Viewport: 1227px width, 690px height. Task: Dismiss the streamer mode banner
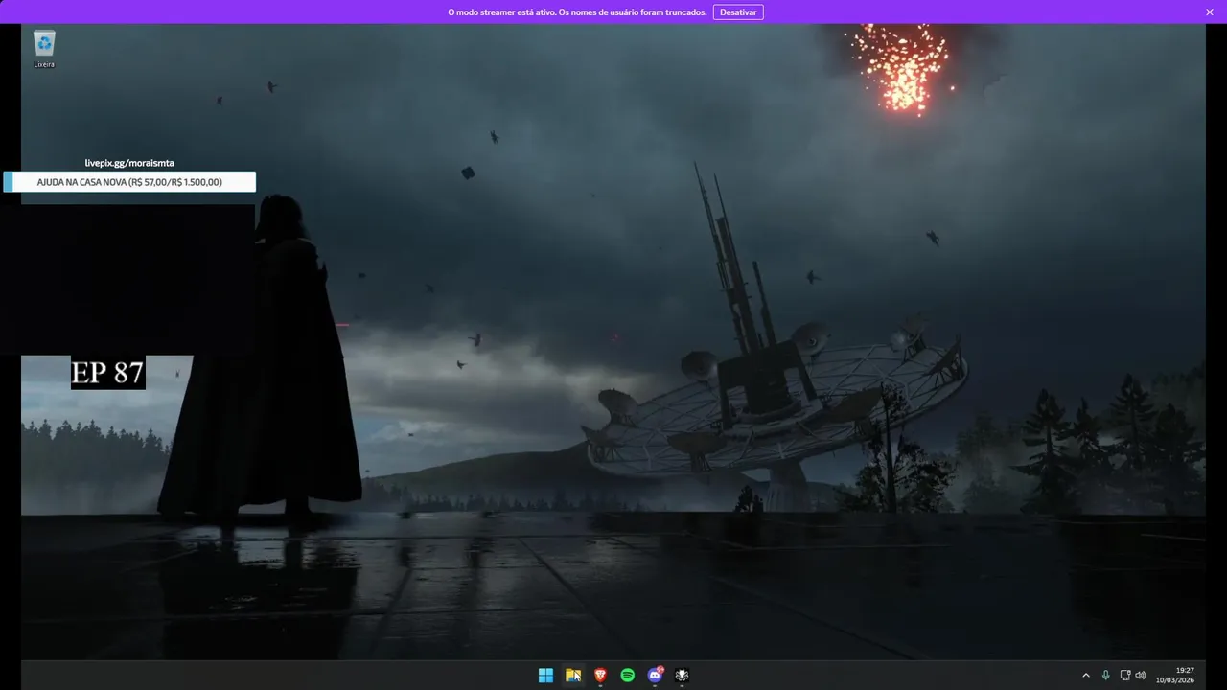(x=1210, y=12)
